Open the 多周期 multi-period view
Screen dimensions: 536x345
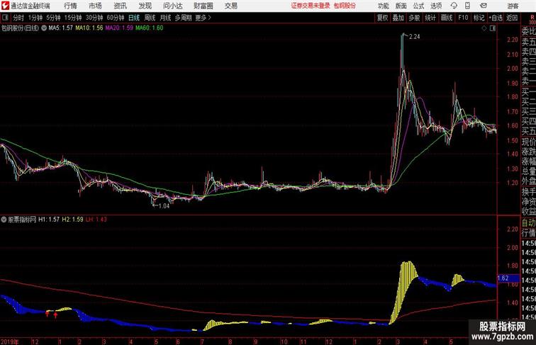pyautogui.click(x=183, y=18)
